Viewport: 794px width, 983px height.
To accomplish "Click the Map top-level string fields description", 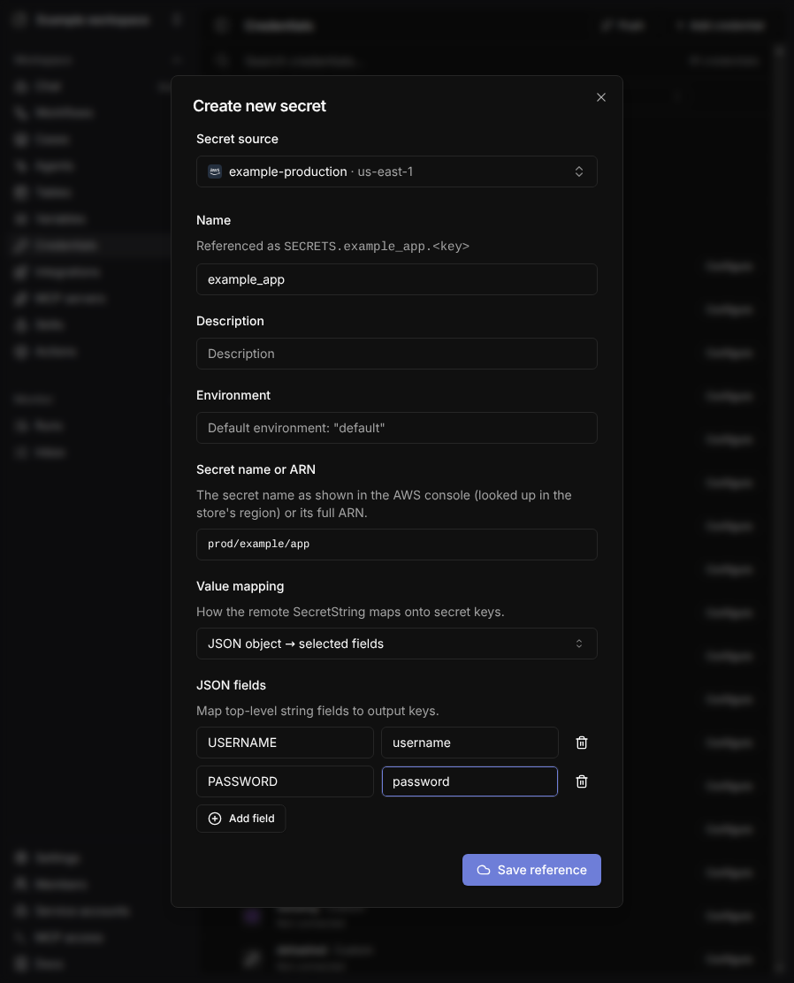I will pyautogui.click(x=317, y=711).
